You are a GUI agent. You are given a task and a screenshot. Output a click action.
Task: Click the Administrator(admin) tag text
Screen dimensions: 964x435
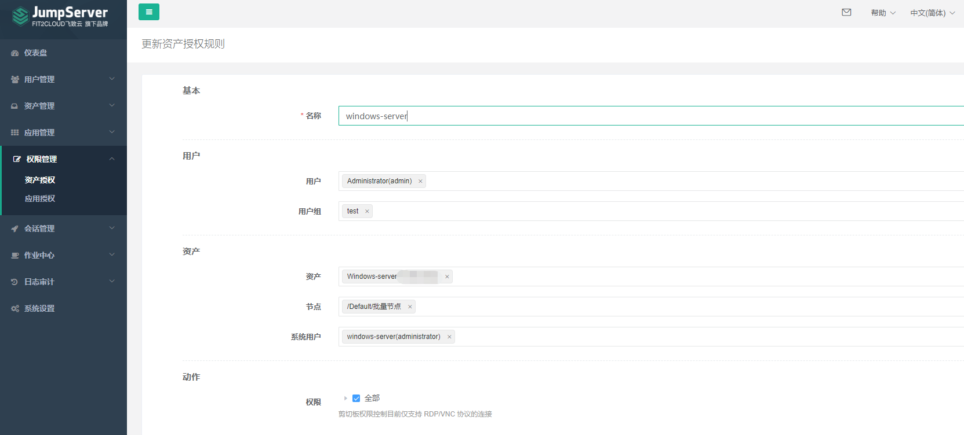380,181
